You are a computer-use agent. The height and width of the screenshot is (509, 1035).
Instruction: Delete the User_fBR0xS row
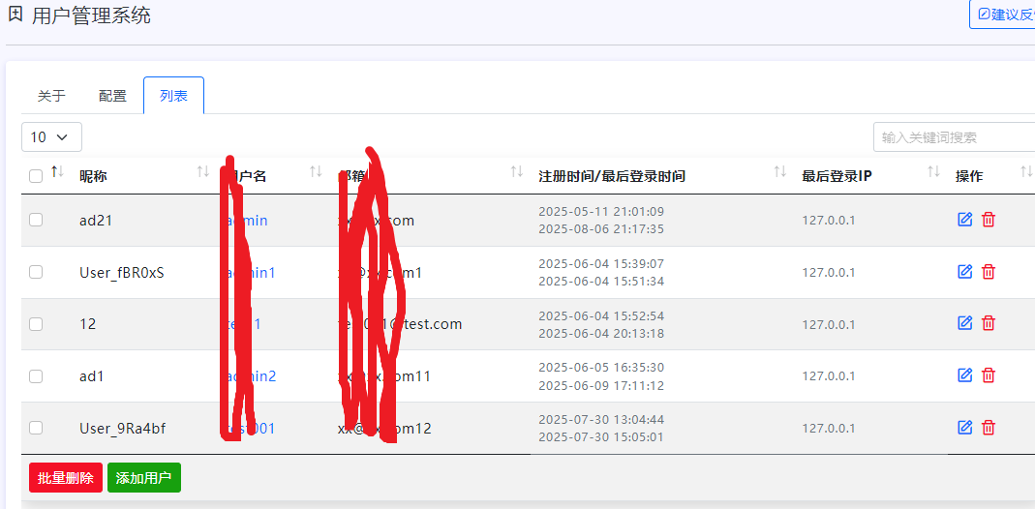point(989,271)
